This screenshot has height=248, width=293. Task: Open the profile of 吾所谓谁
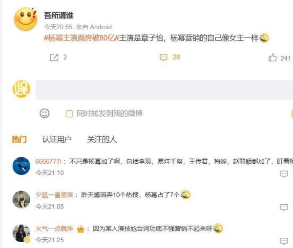(x=59, y=15)
